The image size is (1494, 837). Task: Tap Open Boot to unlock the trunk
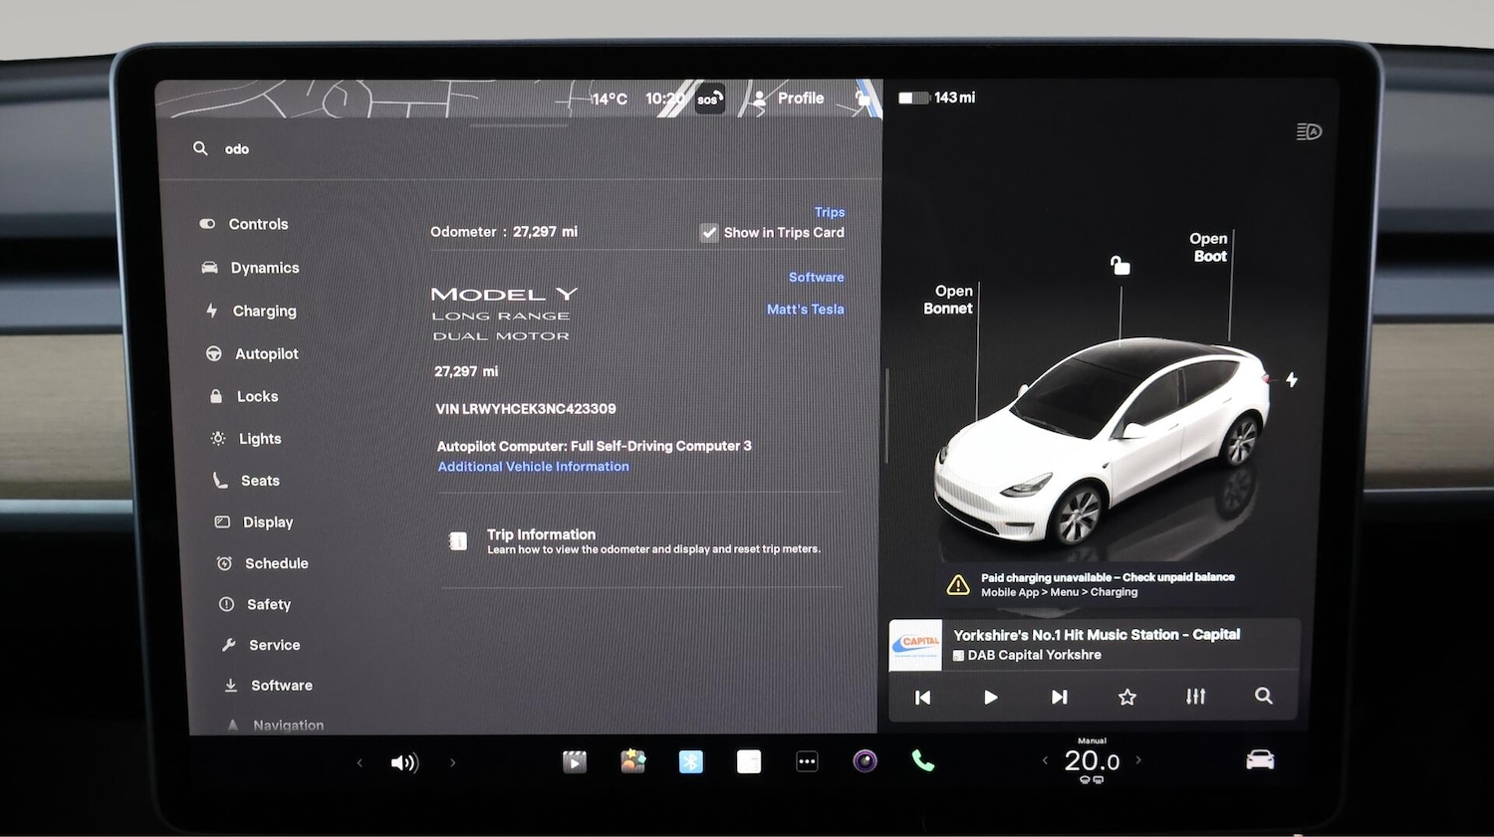1208,248
